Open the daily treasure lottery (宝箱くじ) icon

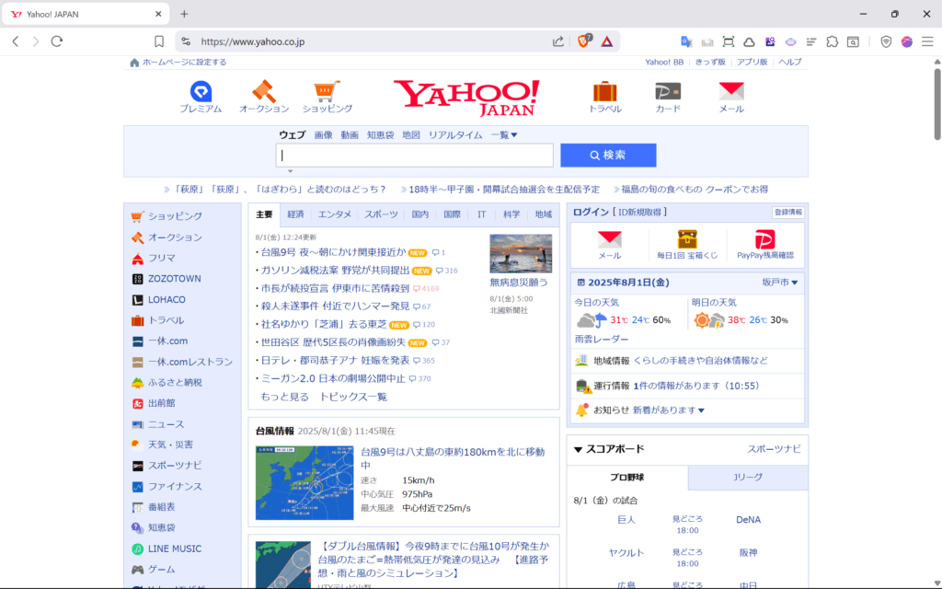coord(687,245)
